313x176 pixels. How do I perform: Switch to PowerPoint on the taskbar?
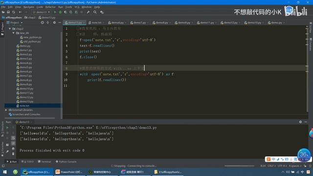point(69,172)
